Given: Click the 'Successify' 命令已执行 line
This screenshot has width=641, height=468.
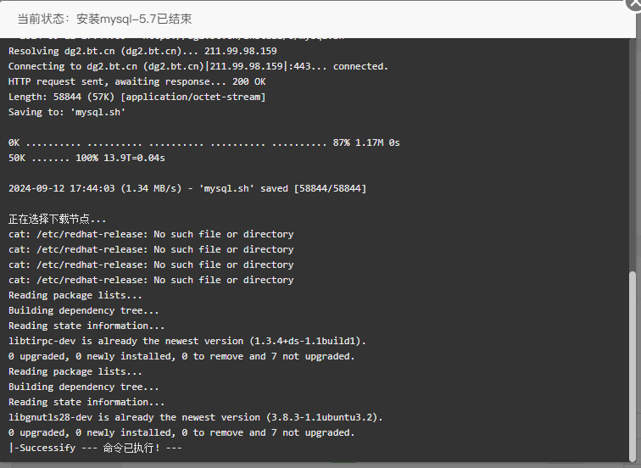Looking at the screenshot, I should (x=95, y=448).
